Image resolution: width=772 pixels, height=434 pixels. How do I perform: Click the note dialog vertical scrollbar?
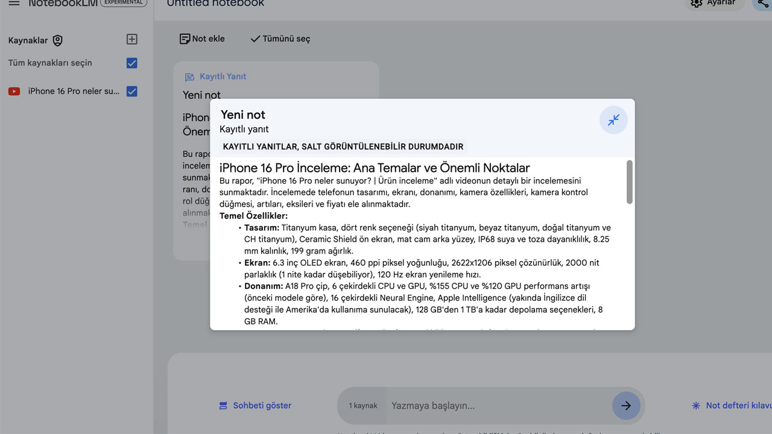point(630,182)
